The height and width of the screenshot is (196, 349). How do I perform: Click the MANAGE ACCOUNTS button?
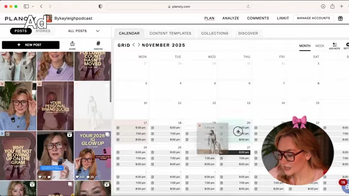(314, 18)
